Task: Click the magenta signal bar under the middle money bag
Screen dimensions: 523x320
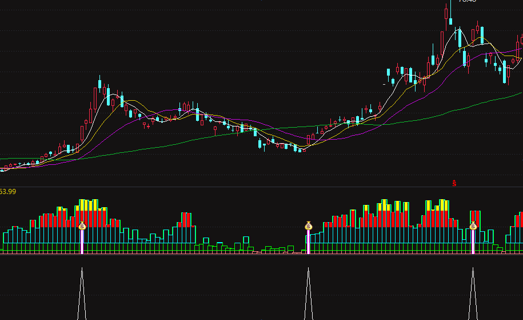Action: click(309, 242)
